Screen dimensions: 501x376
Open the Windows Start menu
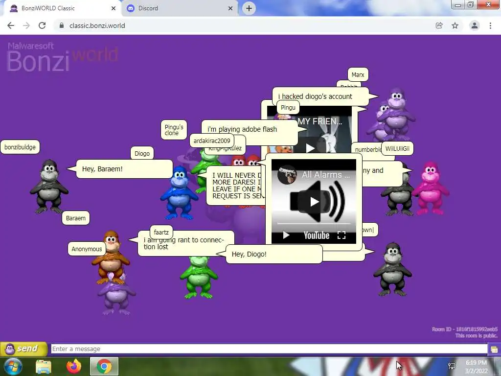[13, 366]
